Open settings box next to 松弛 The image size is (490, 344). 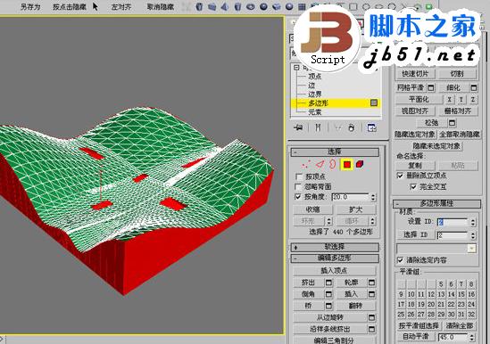click(452, 123)
